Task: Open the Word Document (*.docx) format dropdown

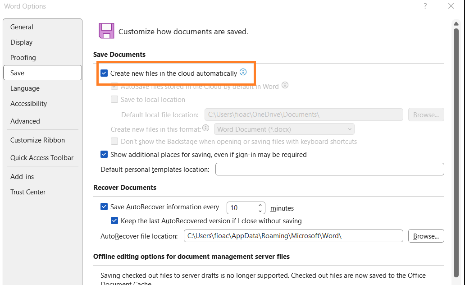Action: 284,129
